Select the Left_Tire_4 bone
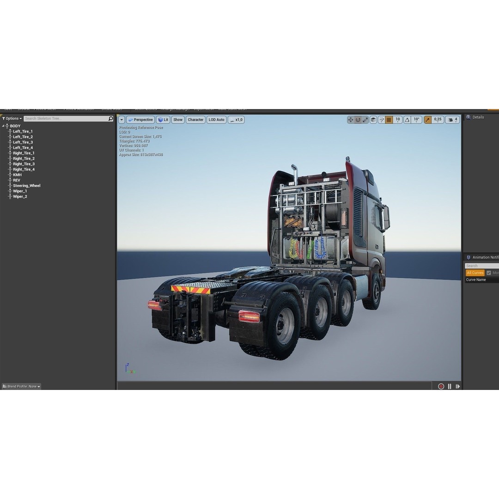The width and height of the screenshot is (499, 499). 23,148
